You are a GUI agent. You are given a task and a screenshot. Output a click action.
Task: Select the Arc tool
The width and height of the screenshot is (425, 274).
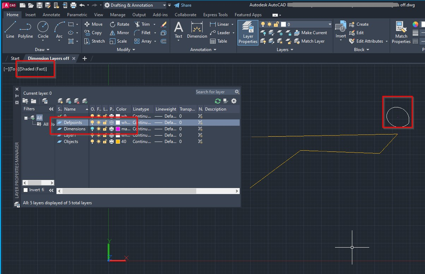pos(59,30)
